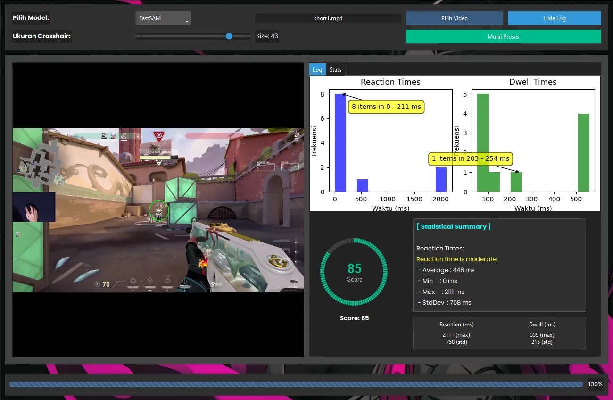Toggle the Hide Log button
This screenshot has height=400, width=613.
(x=554, y=18)
